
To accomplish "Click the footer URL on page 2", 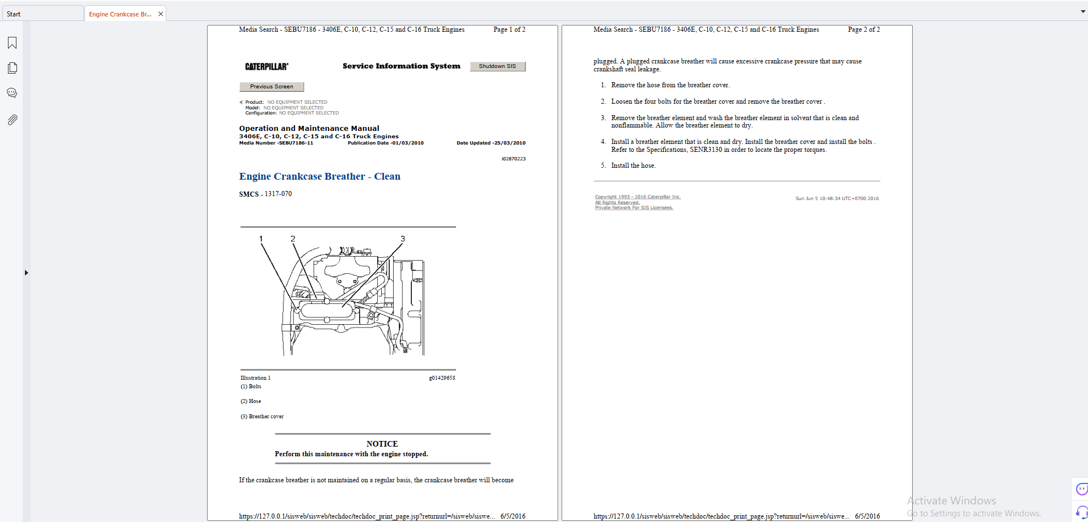I will pyautogui.click(x=722, y=516).
